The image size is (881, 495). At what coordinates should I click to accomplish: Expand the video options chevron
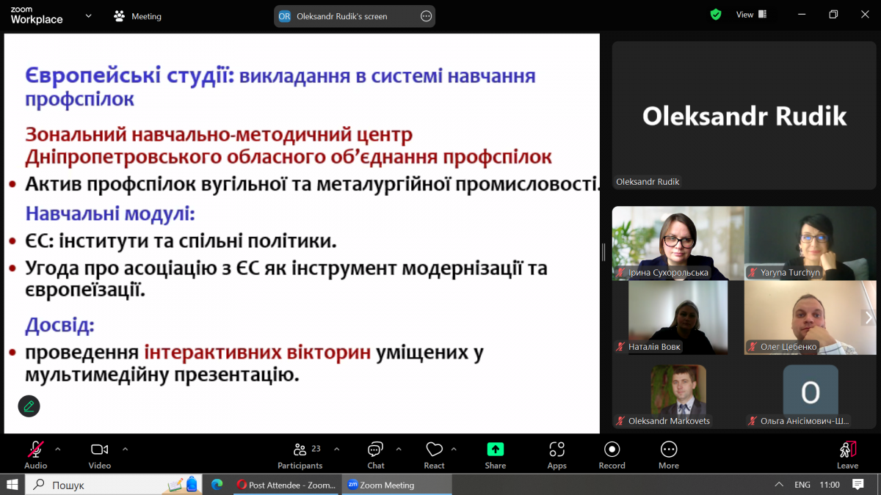coord(124,447)
